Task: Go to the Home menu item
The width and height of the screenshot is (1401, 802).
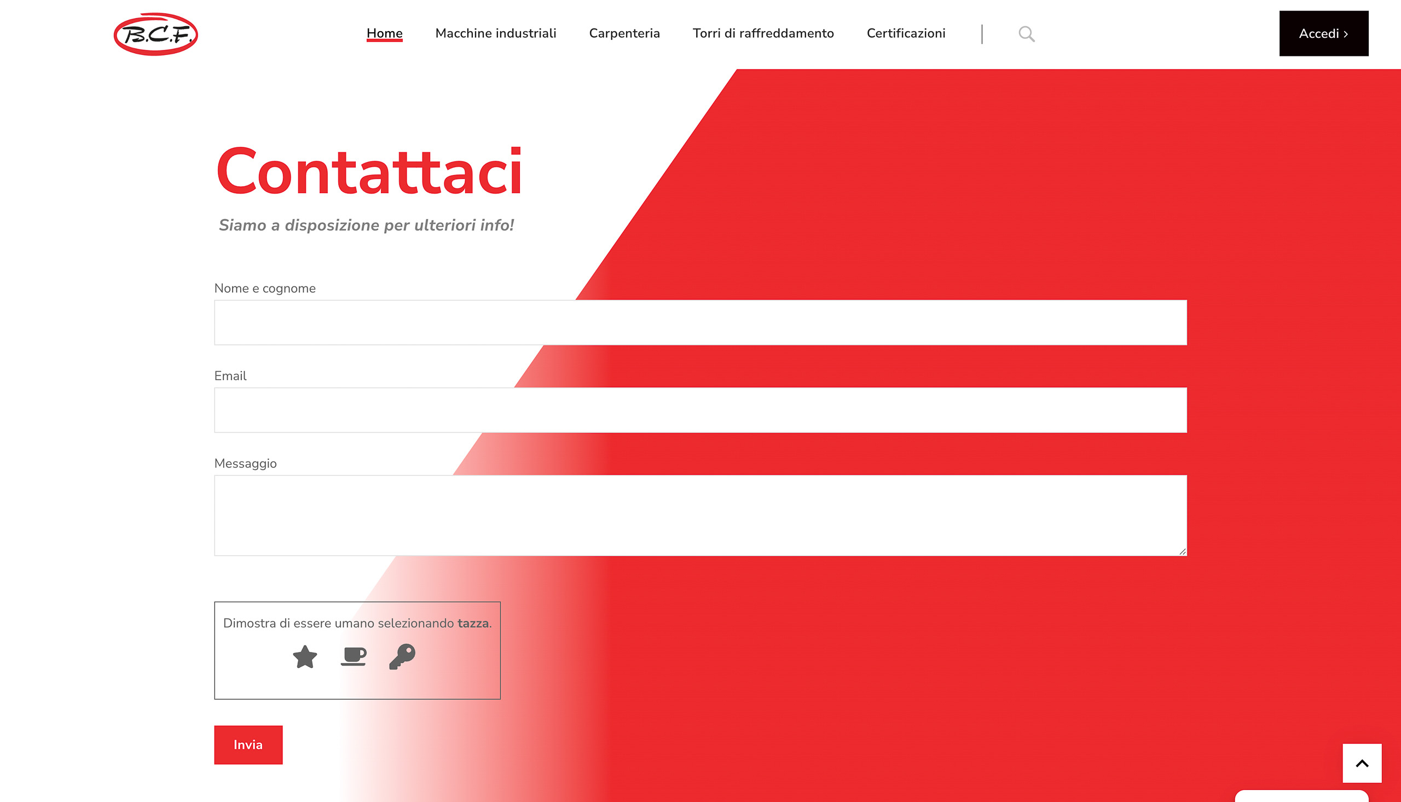Action: tap(384, 33)
